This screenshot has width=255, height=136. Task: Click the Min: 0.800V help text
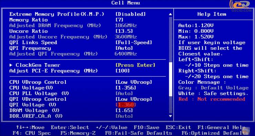pos(196,31)
